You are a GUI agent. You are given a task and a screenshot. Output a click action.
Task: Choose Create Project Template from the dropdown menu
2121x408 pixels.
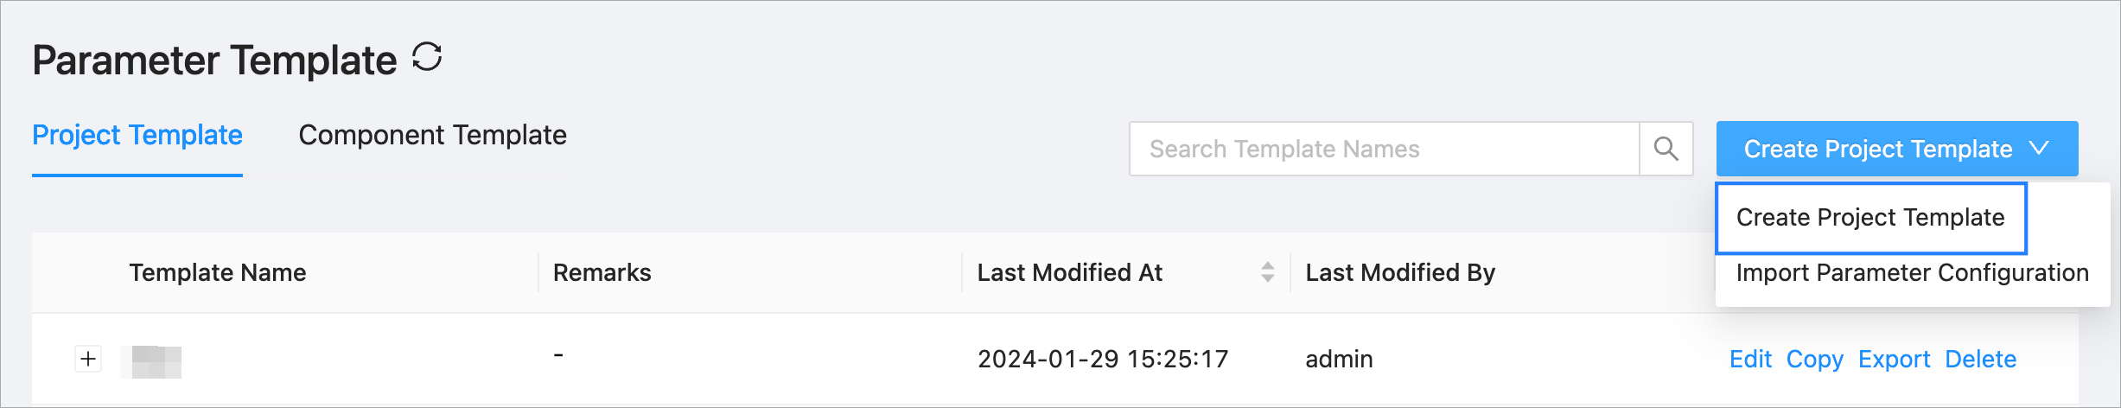[x=1869, y=218]
